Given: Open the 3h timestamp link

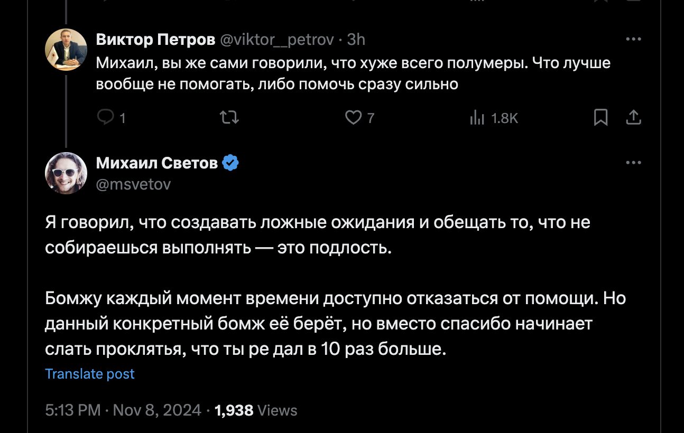Looking at the screenshot, I should coord(356,40).
